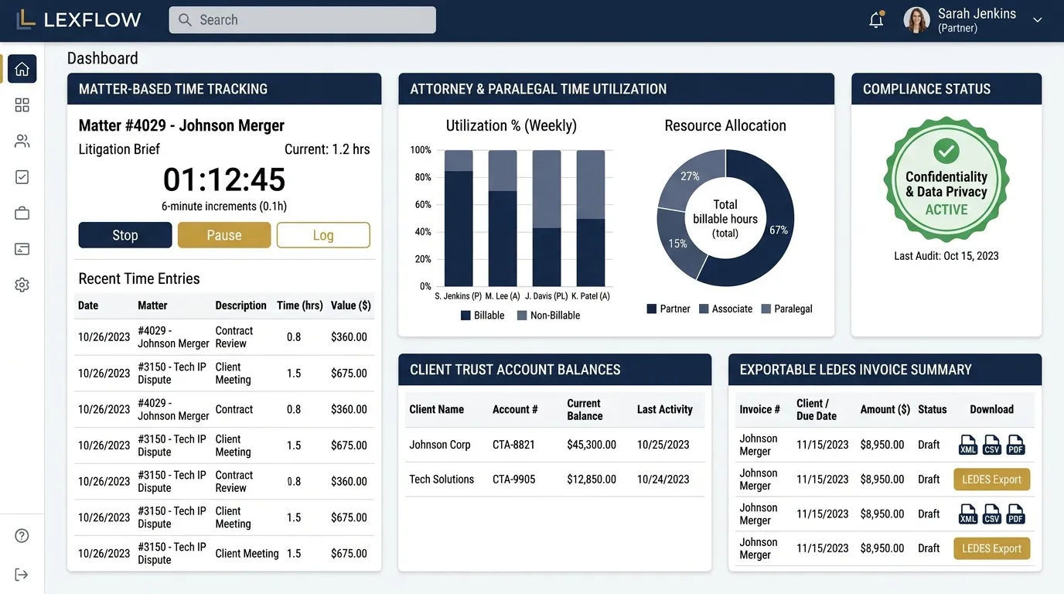Click the timer reading 01:12:45

pyautogui.click(x=224, y=179)
